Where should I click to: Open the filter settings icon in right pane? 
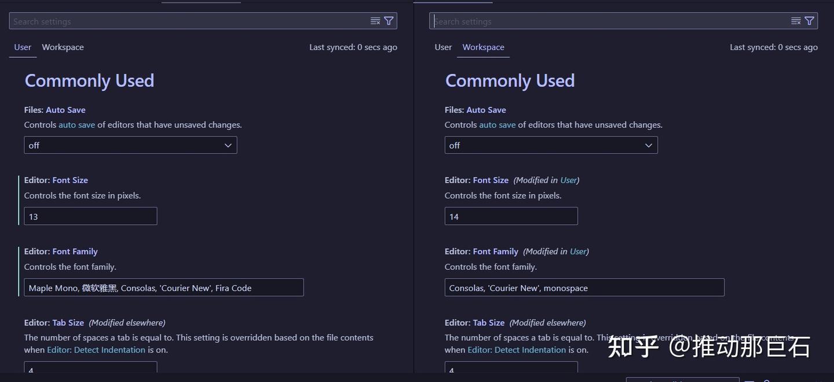pyautogui.click(x=810, y=21)
